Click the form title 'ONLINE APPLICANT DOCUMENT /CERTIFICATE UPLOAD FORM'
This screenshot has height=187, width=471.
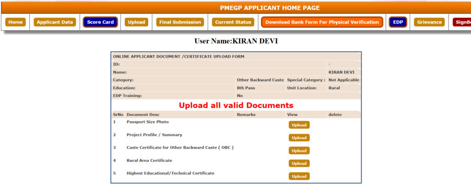(178, 56)
